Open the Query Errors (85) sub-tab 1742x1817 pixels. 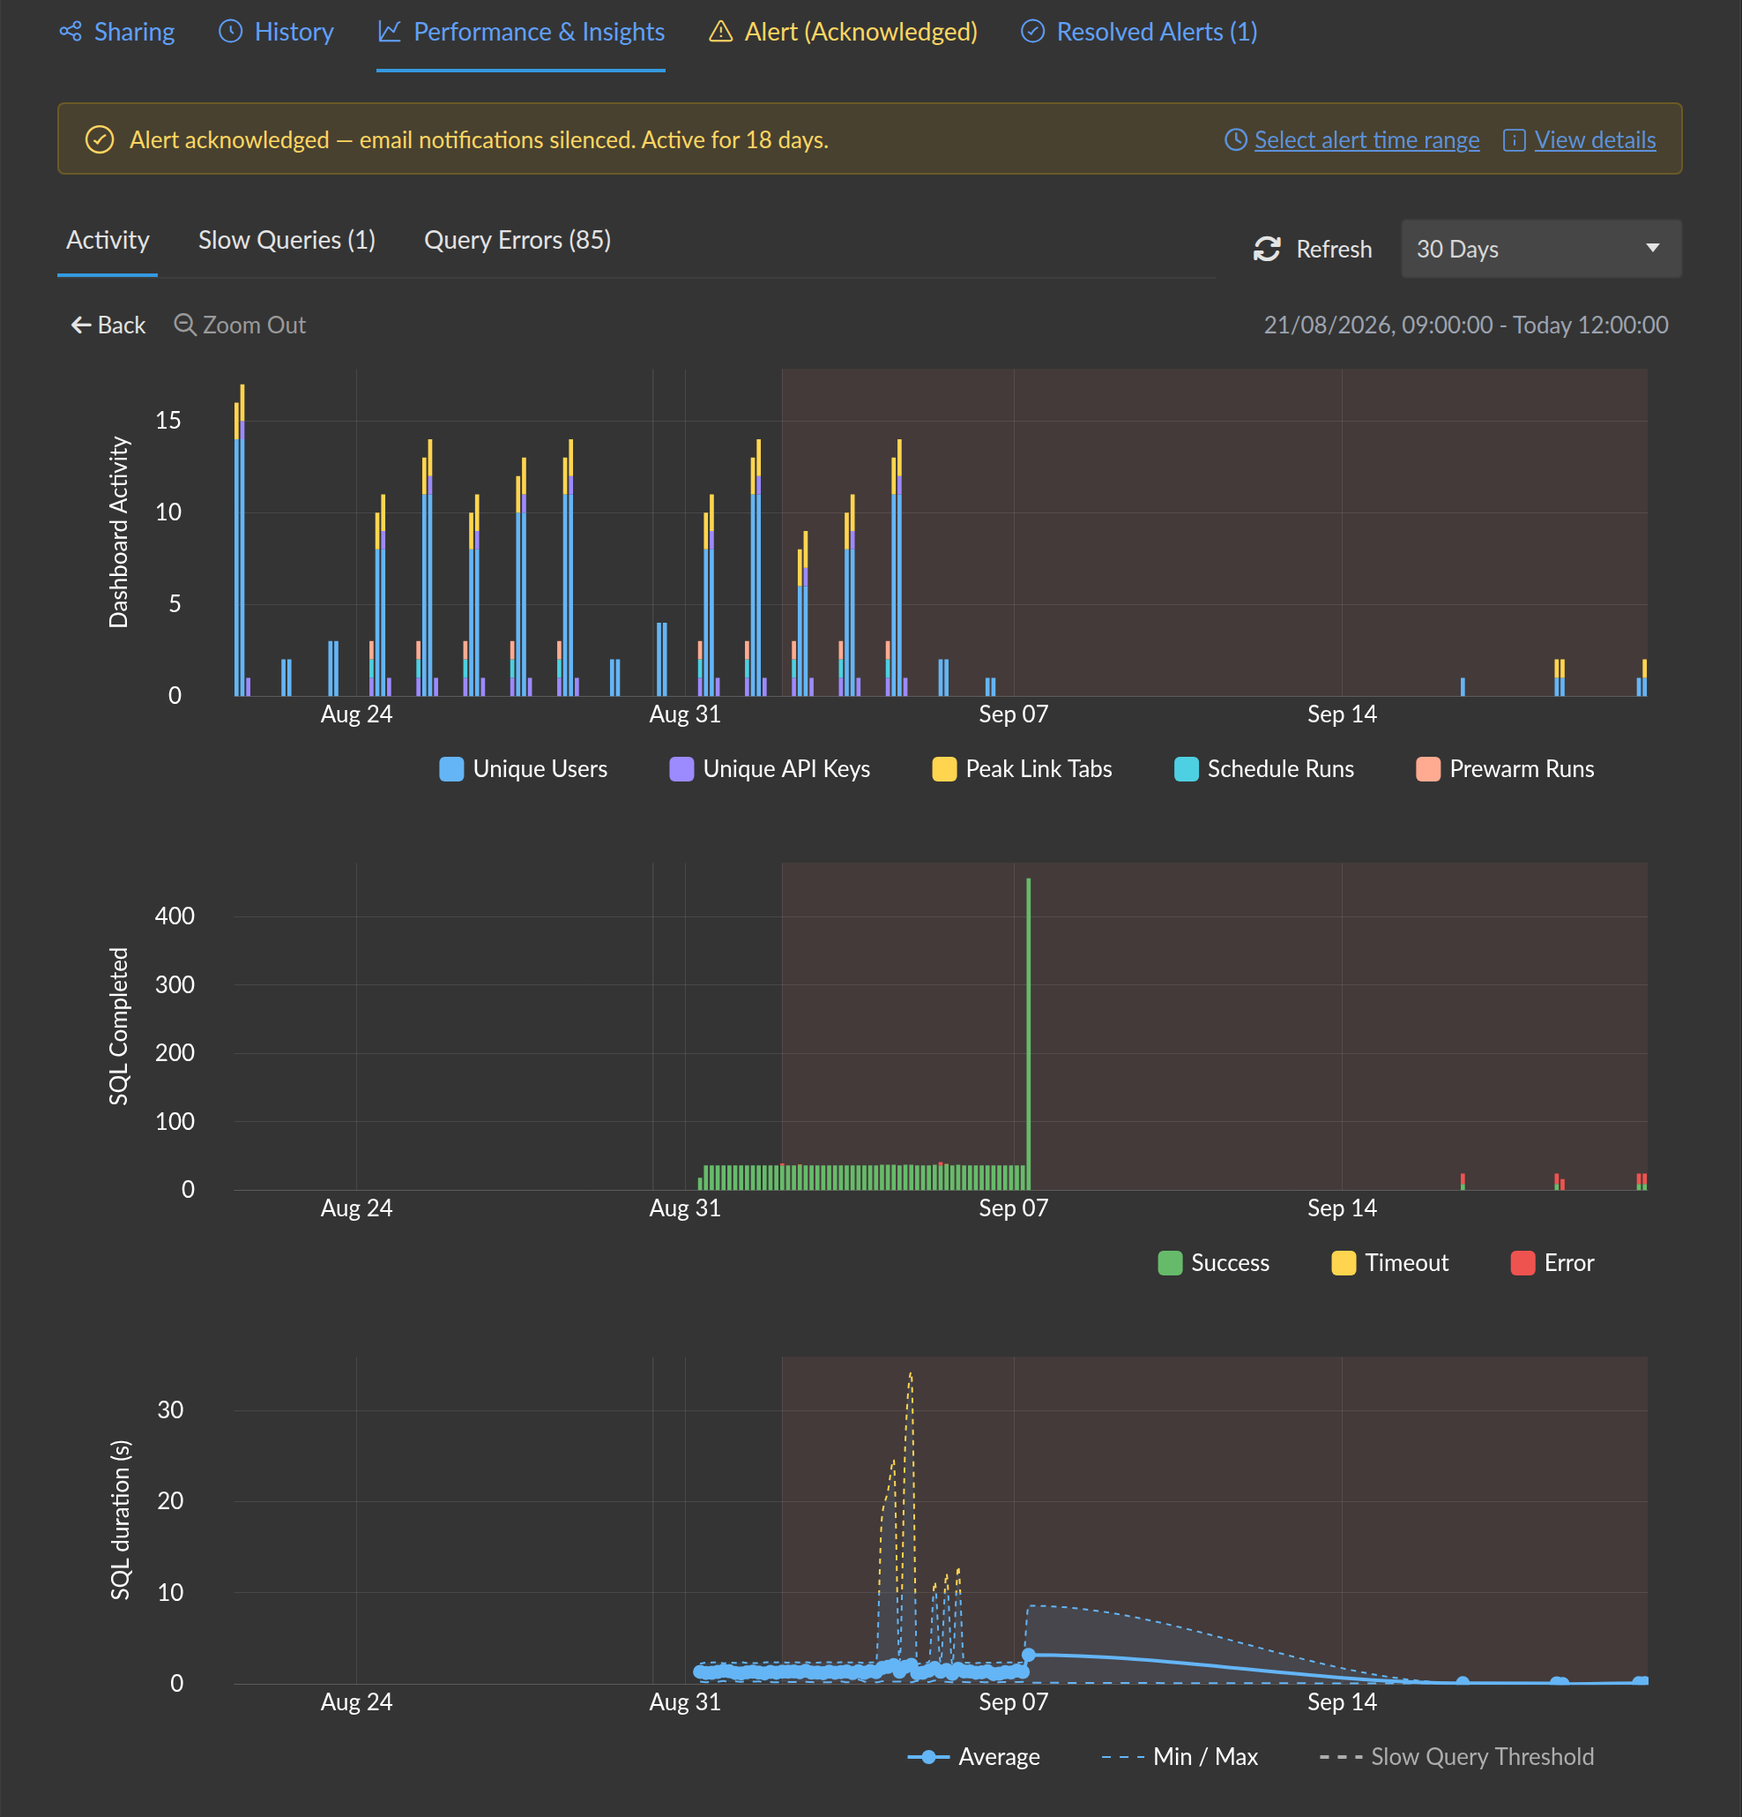(x=517, y=240)
